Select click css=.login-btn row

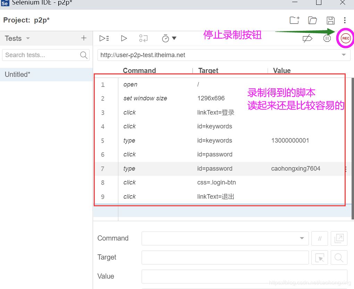[x=222, y=182]
